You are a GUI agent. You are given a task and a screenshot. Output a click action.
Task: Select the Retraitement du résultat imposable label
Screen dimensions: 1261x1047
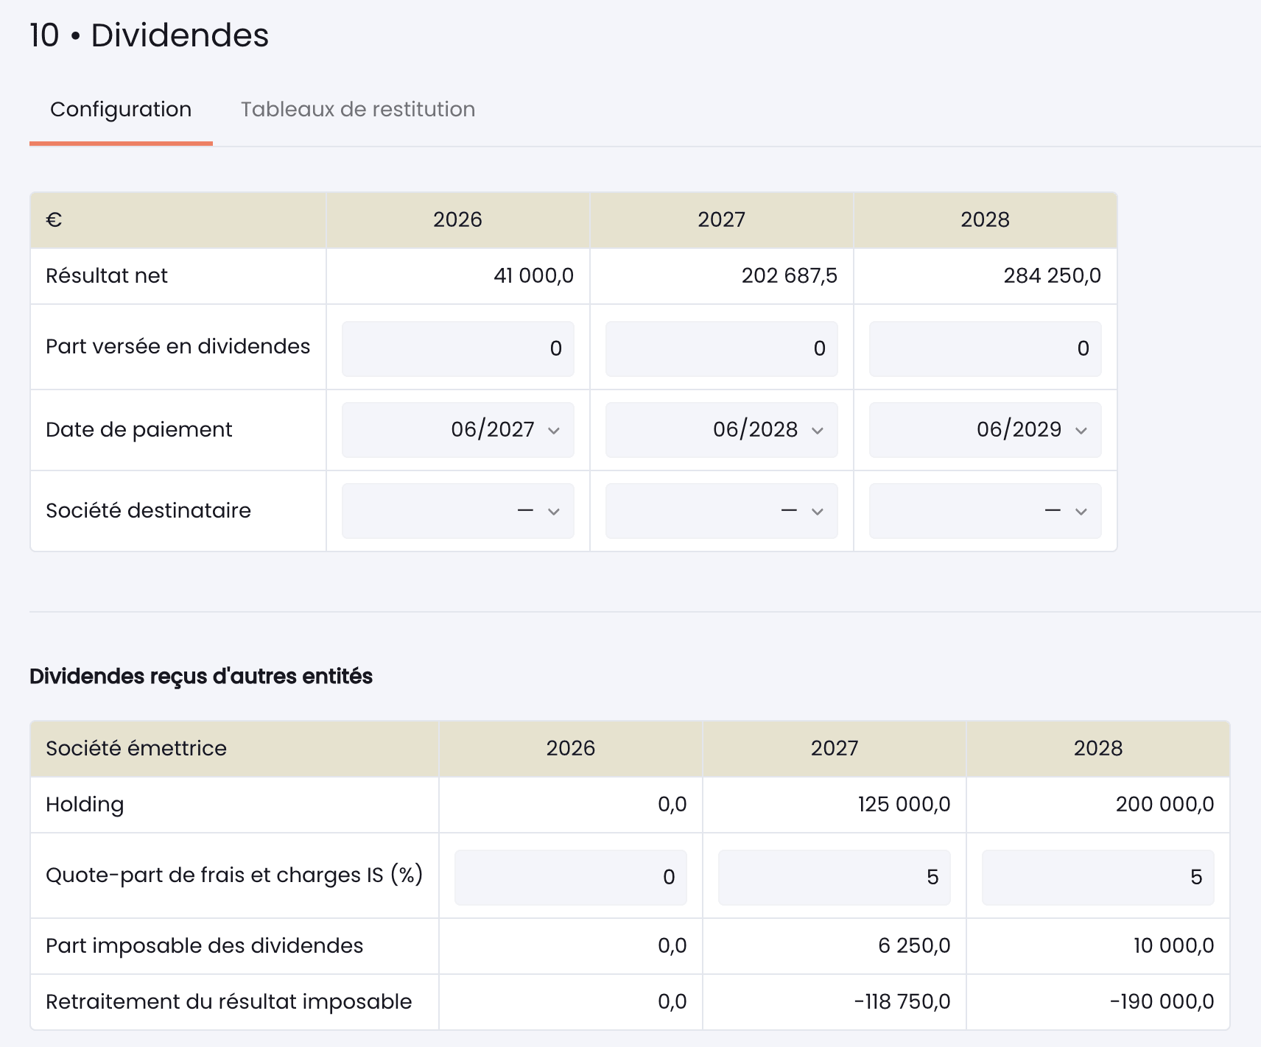(x=228, y=1001)
